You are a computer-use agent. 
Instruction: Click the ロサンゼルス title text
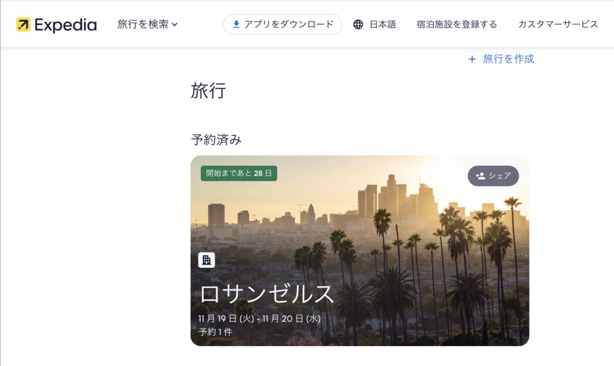(x=267, y=294)
